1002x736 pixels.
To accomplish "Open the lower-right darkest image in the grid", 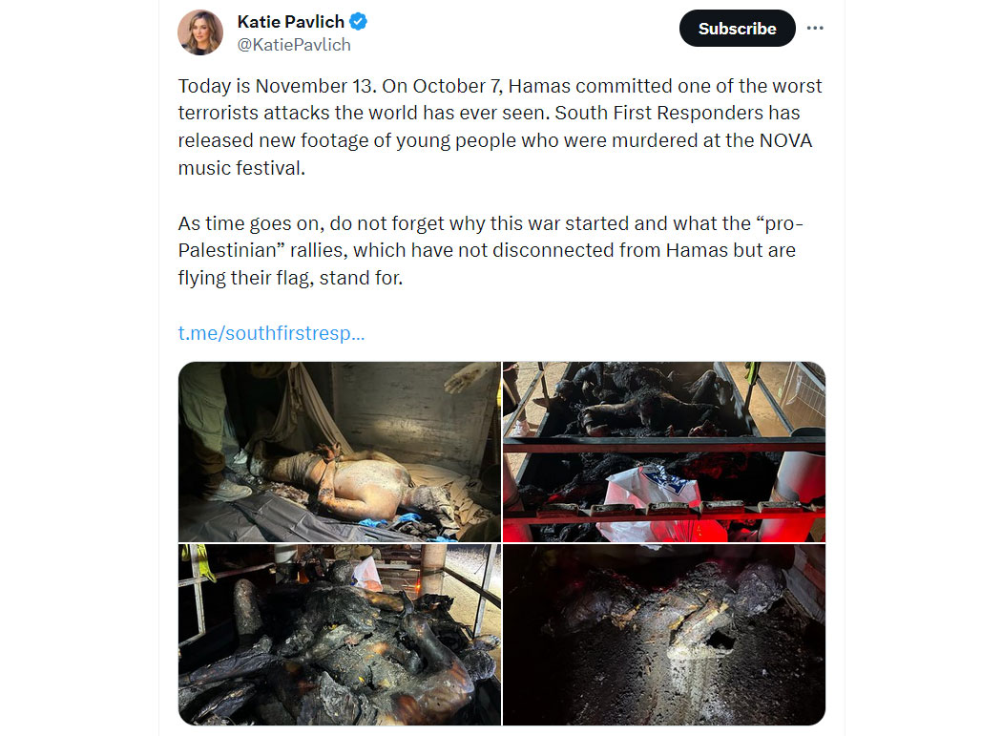I will (664, 635).
